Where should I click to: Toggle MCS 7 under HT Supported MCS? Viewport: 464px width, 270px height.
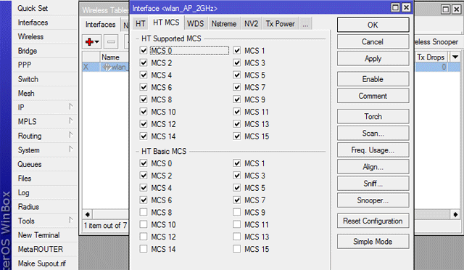(237, 87)
